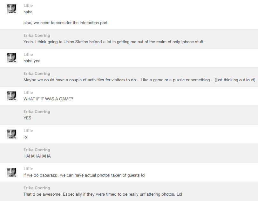The height and width of the screenshot is (202, 258).
Task: Select the message about unflattering photos
Action: pyautogui.click(x=103, y=194)
